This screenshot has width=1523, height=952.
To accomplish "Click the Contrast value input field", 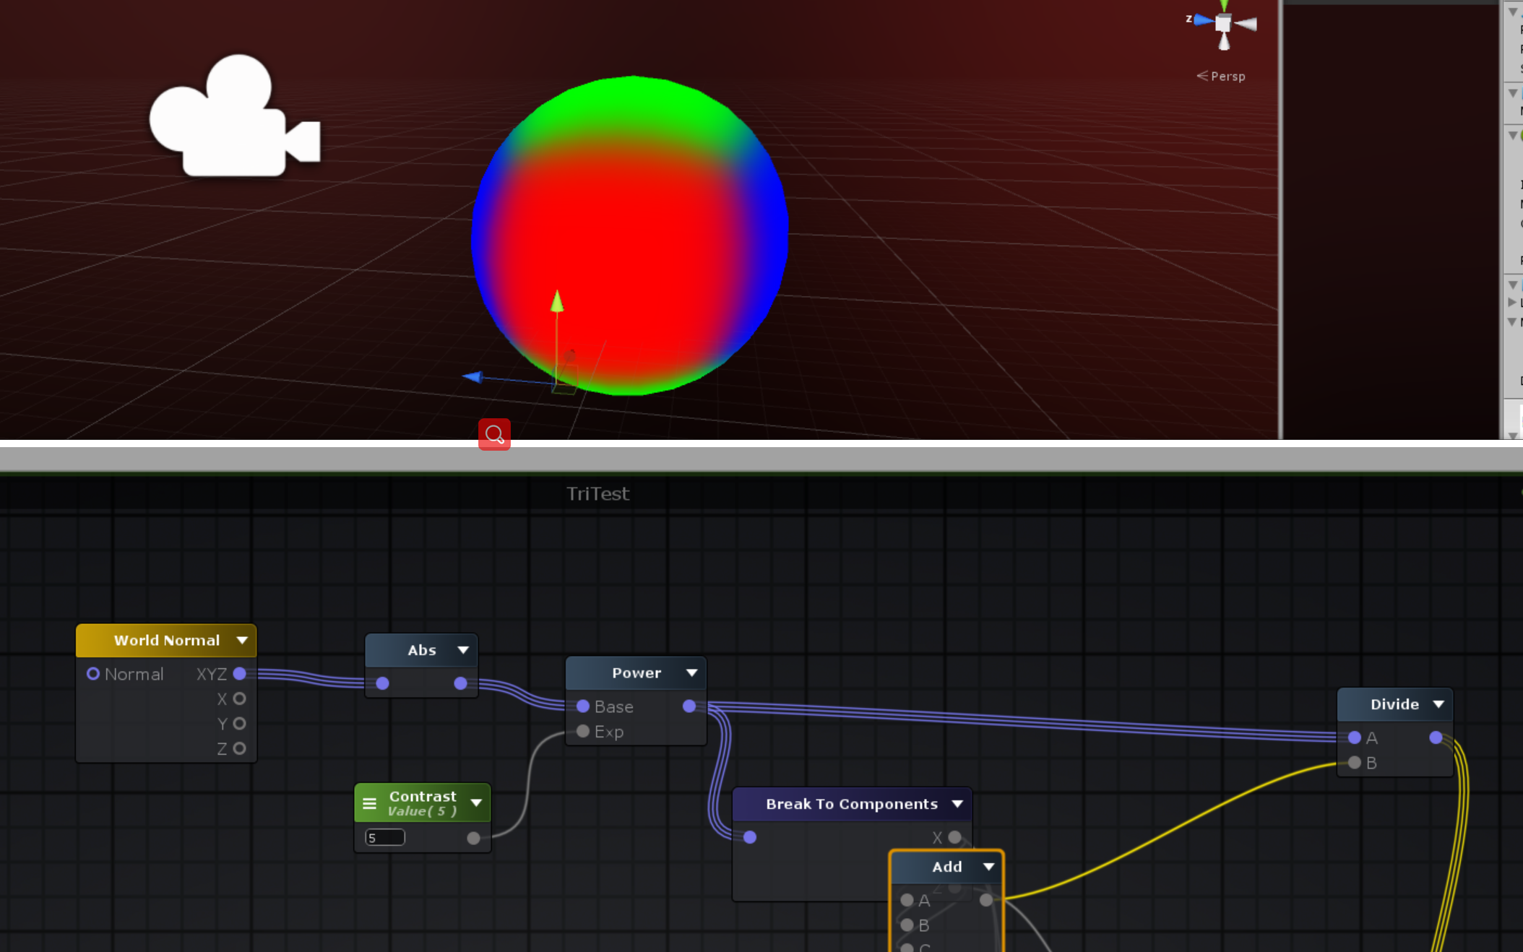I will [385, 838].
